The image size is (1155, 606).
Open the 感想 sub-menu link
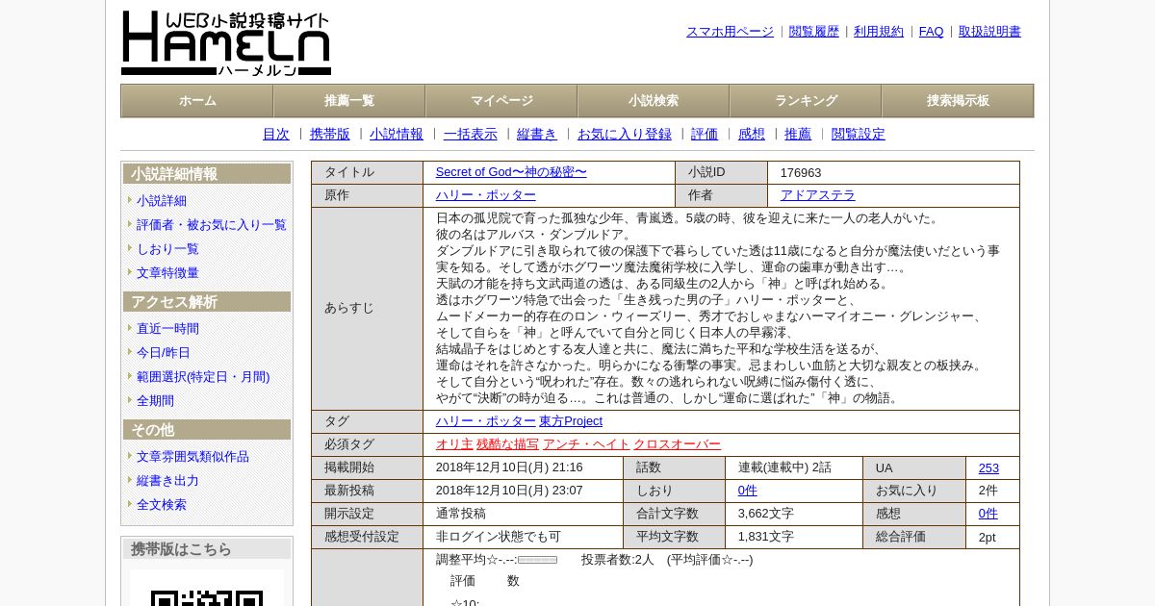coord(752,135)
